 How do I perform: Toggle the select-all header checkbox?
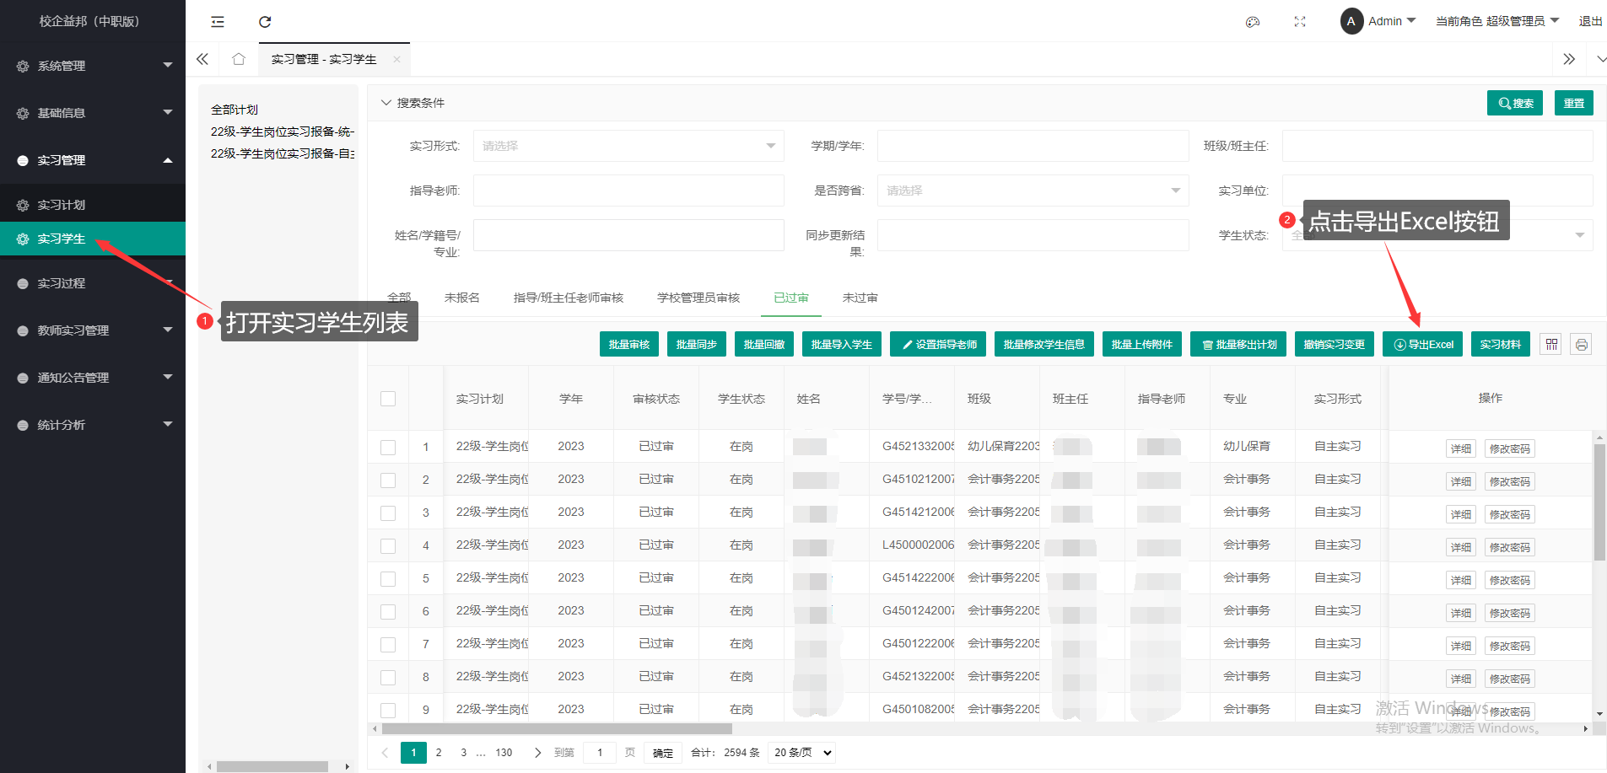(x=388, y=399)
